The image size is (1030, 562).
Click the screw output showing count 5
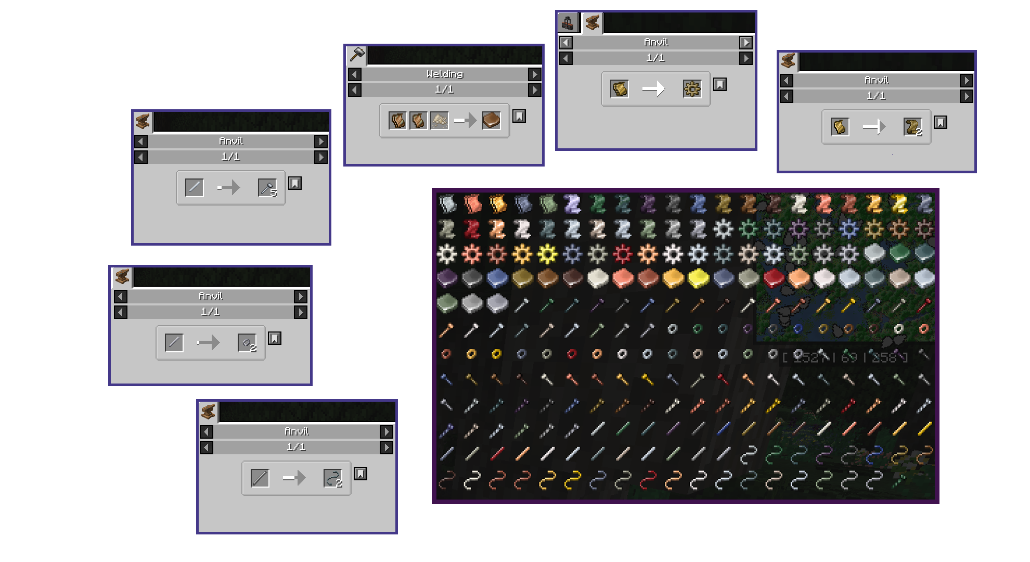click(267, 188)
